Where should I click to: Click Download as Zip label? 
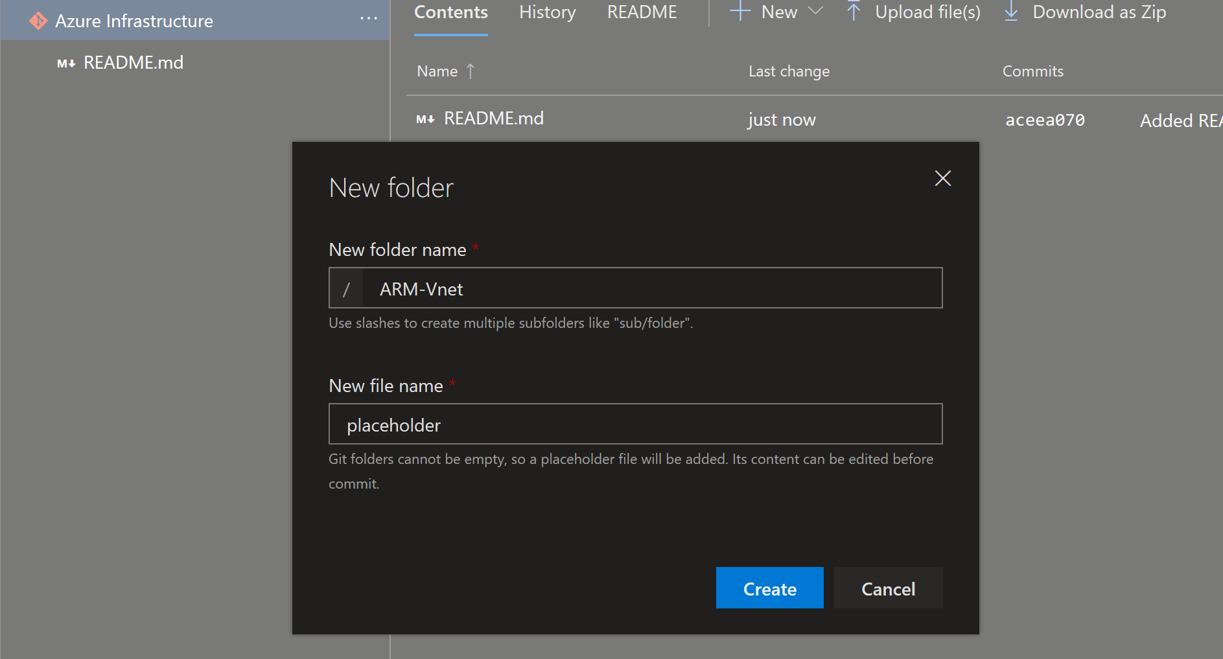click(1099, 12)
